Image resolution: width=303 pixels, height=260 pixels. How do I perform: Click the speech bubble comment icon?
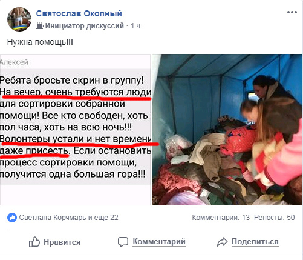tap(123, 242)
